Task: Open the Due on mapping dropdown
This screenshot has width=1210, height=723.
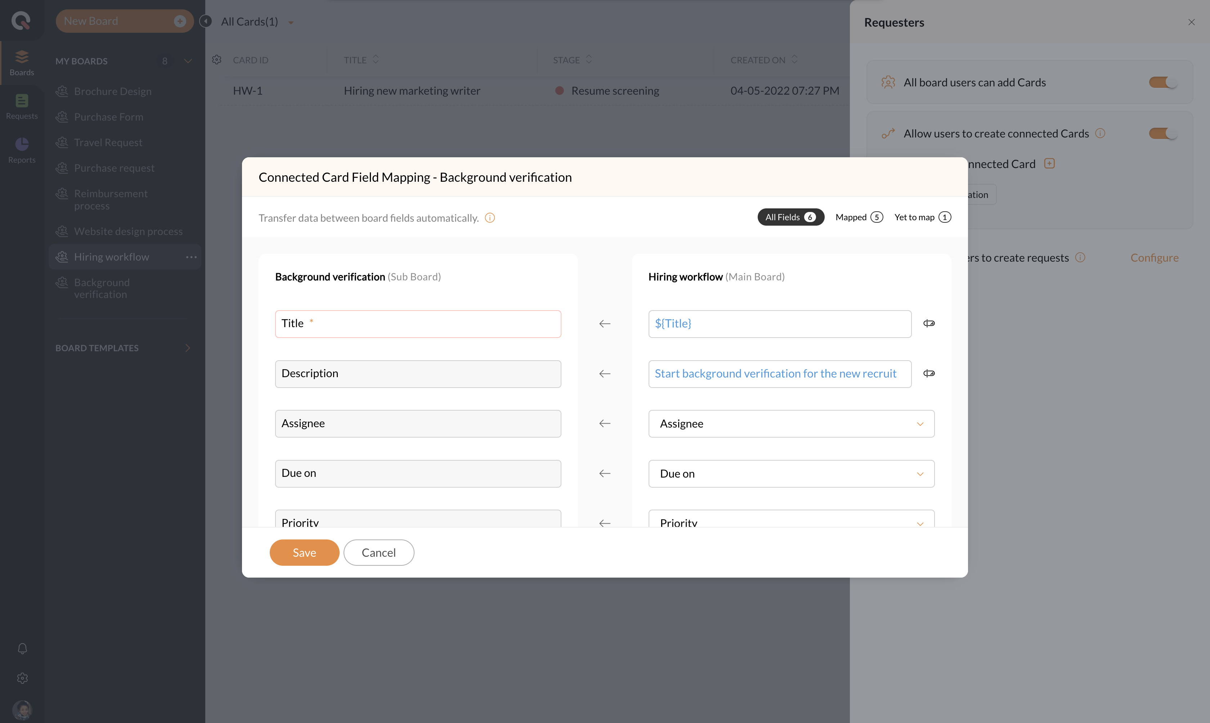Action: coord(791,474)
